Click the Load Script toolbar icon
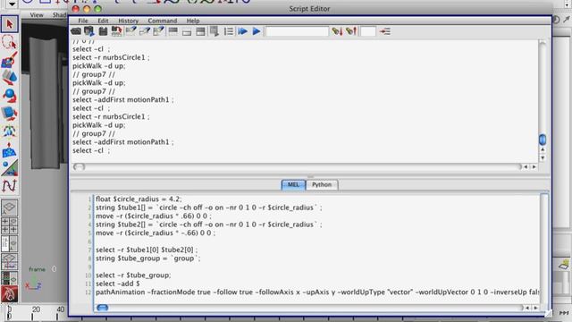 pos(75,31)
